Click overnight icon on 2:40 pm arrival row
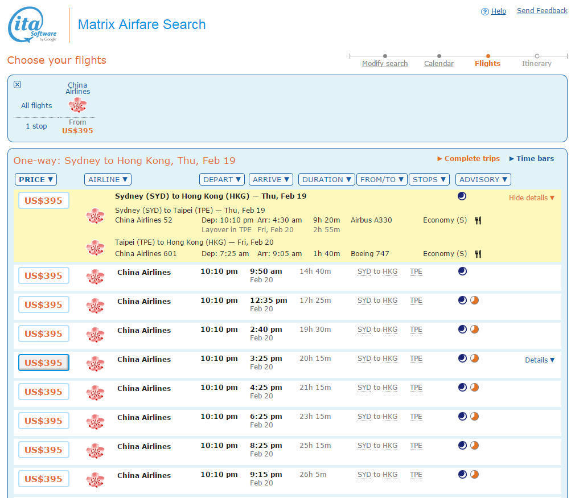 click(462, 330)
